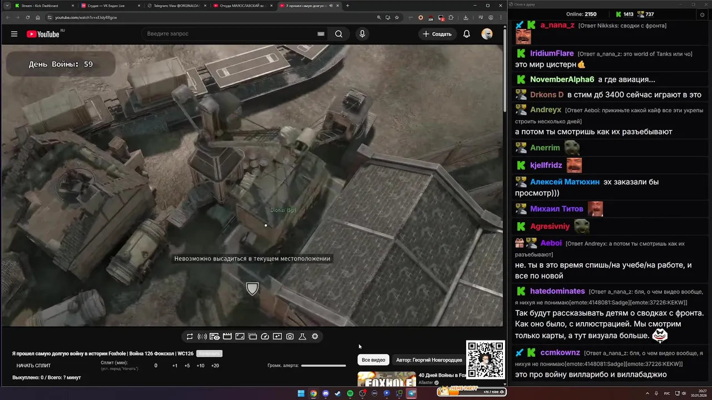Image resolution: width=712 pixels, height=400 pixels.
Task: Click the pop-up player window icon
Action: (x=252, y=337)
